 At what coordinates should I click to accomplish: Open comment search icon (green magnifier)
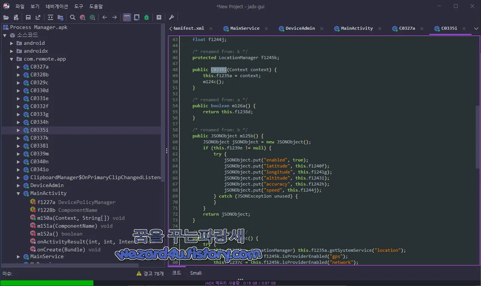point(92,17)
